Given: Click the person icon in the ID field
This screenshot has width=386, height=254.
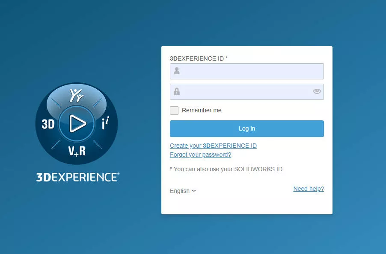Looking at the screenshot, I should pyautogui.click(x=177, y=71).
